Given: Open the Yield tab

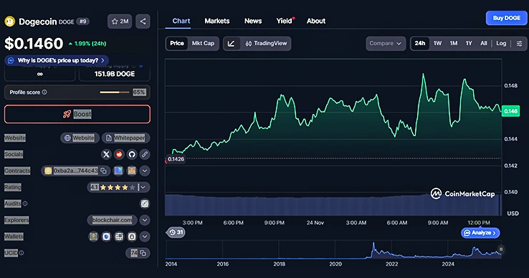Looking at the screenshot, I should (x=285, y=21).
